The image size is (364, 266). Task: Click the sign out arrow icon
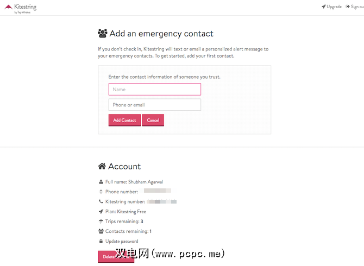point(348,7)
